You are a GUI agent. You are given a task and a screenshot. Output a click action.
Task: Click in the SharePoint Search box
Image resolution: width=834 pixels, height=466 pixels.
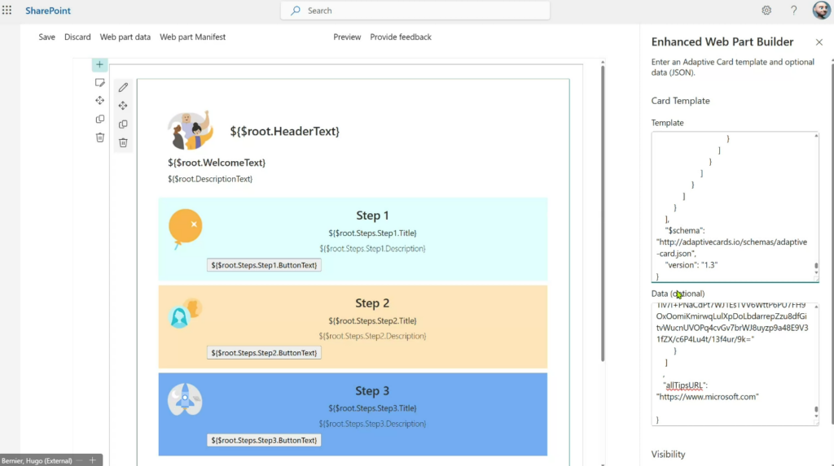415,11
